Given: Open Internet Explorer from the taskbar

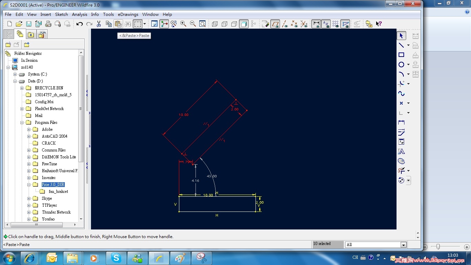Looking at the screenshot, I should tap(30, 258).
